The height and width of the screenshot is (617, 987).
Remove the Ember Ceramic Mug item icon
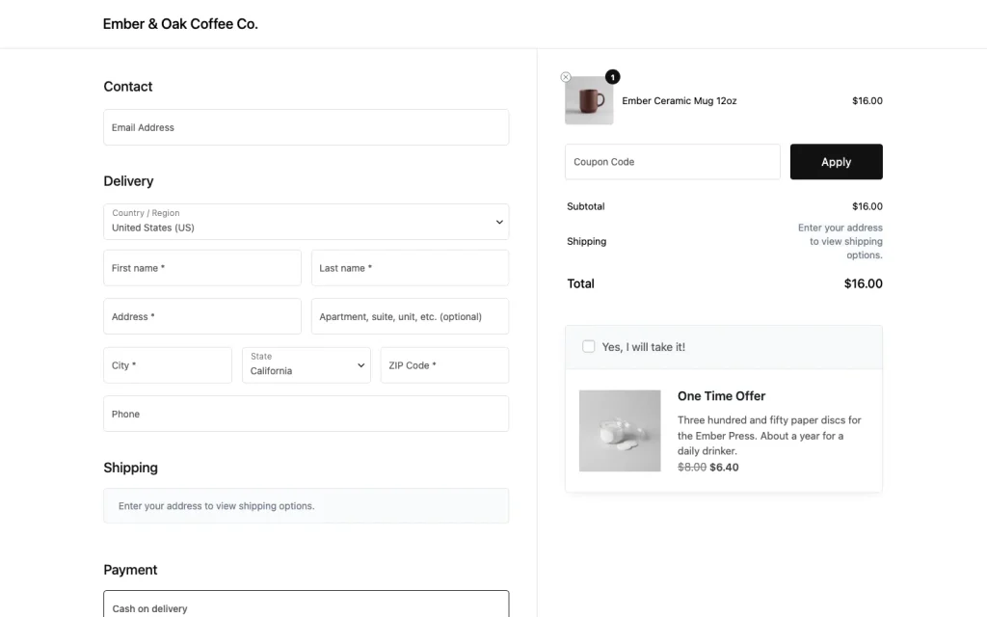pyautogui.click(x=565, y=77)
